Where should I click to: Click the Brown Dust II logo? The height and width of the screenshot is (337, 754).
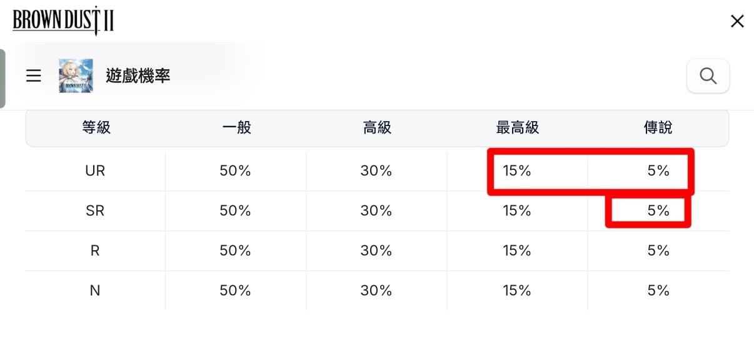[x=63, y=22]
